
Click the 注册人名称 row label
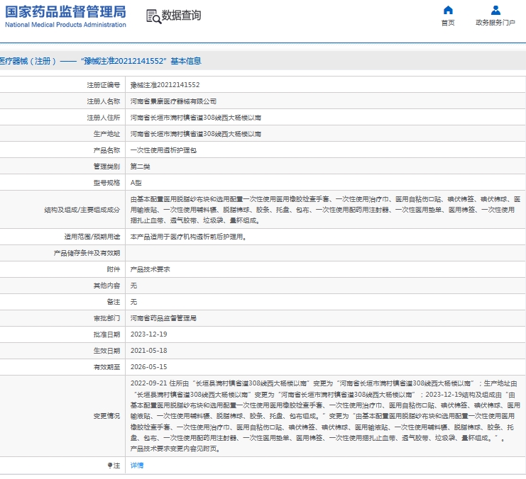[x=104, y=101]
